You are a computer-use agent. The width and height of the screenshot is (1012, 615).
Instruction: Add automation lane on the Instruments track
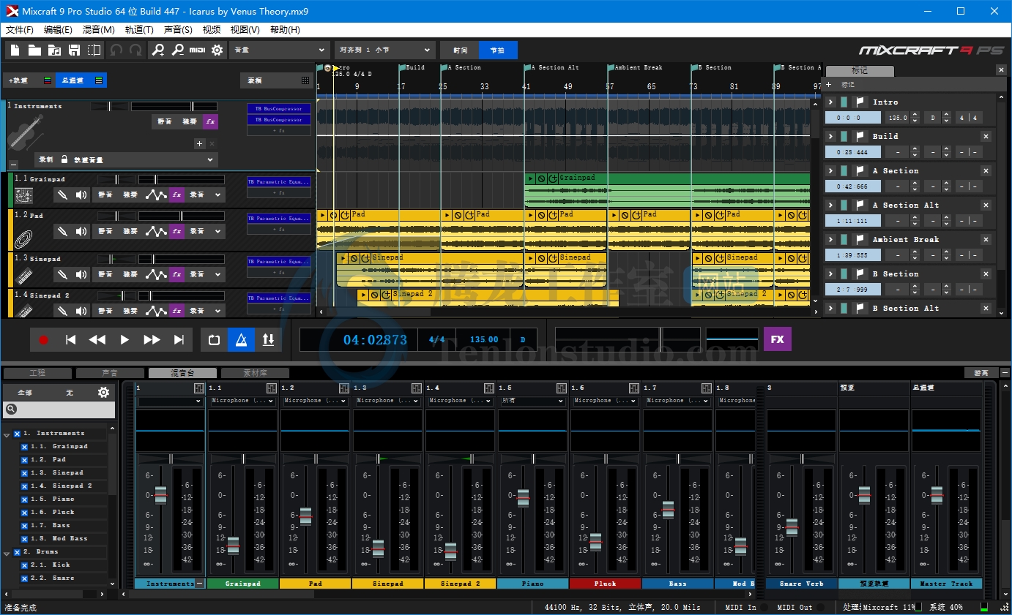[199, 143]
